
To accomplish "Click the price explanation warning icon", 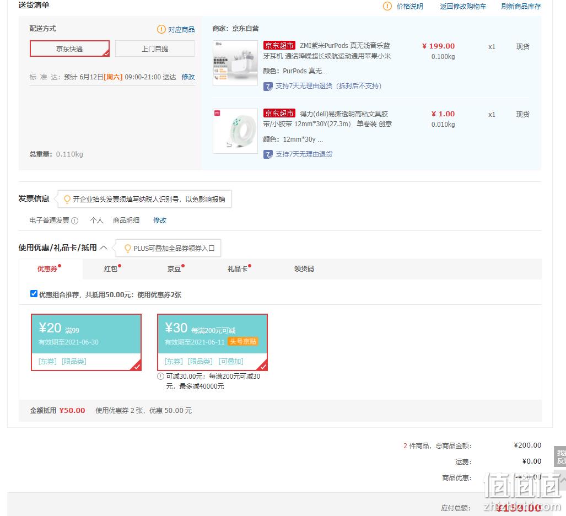I will click(387, 6).
